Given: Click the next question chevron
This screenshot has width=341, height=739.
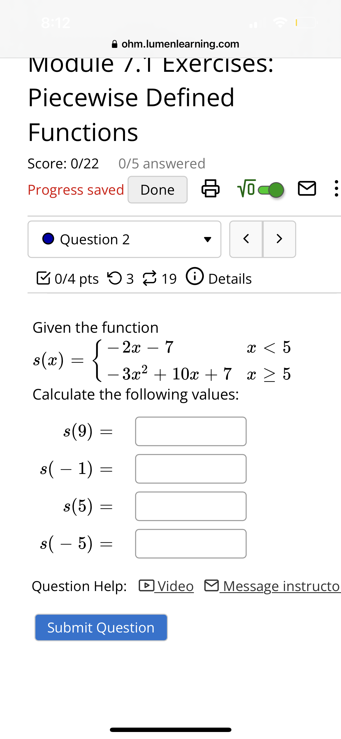Looking at the screenshot, I should coord(279,239).
